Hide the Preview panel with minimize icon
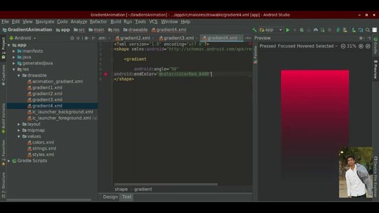 [368, 38]
